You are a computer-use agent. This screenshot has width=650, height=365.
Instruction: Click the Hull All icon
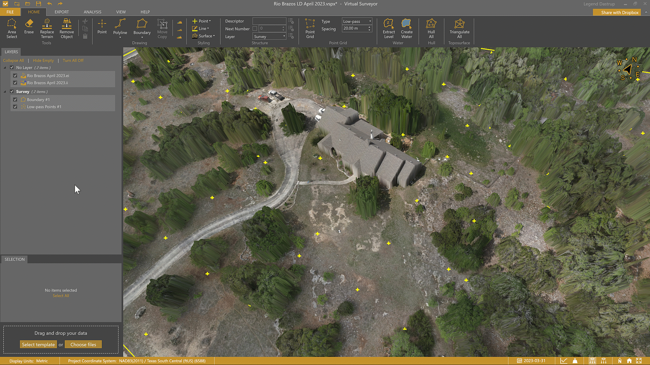pyautogui.click(x=431, y=28)
